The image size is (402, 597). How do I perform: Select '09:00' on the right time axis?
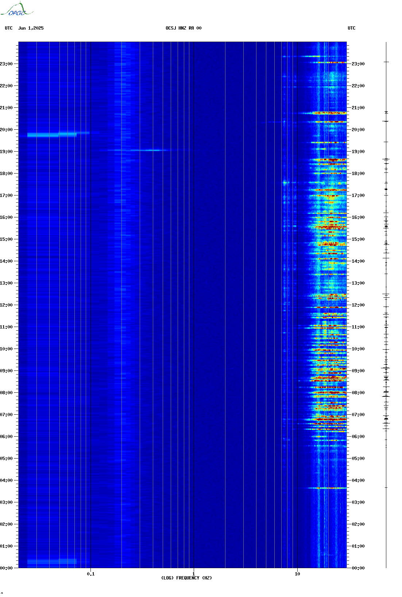358,371
